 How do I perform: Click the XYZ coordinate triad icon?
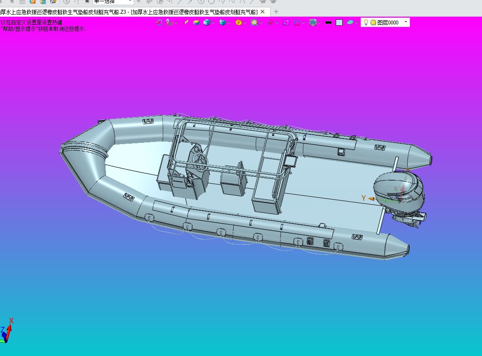click(7, 331)
